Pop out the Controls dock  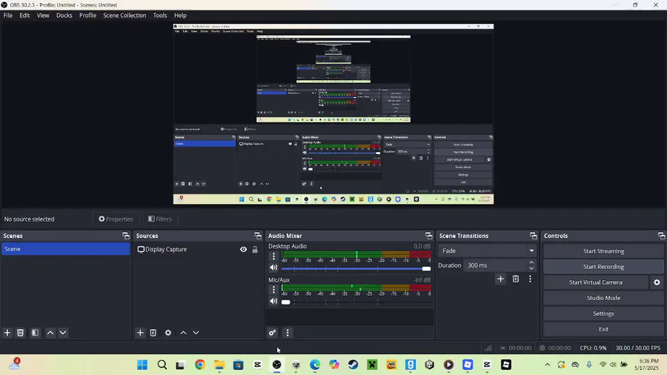[x=662, y=236]
